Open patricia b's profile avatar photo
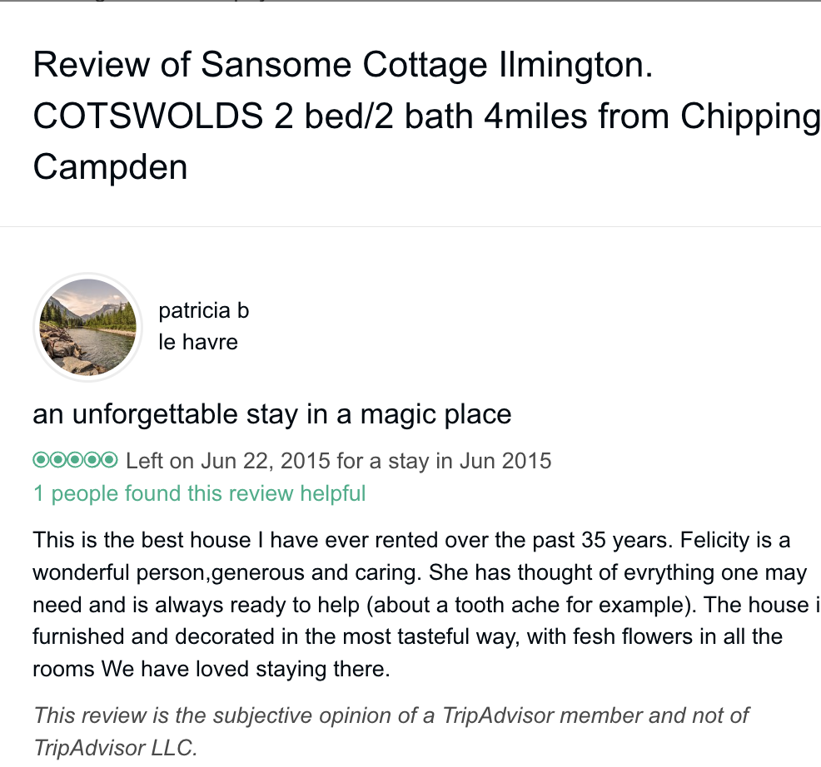821x767 pixels. 87,327
